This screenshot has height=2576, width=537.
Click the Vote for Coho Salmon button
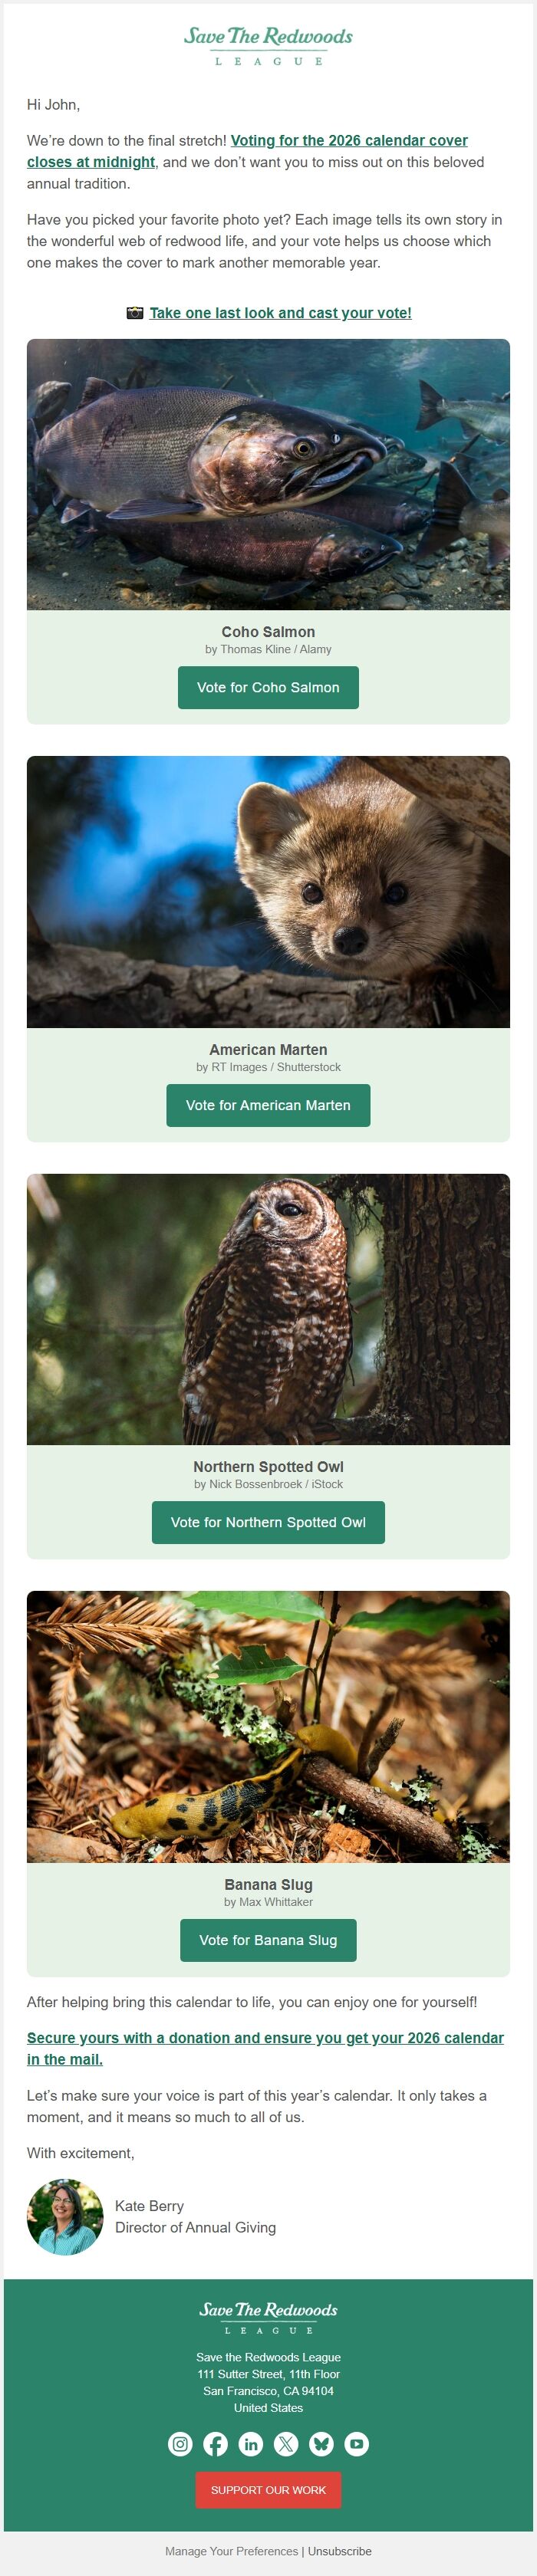pos(268,688)
